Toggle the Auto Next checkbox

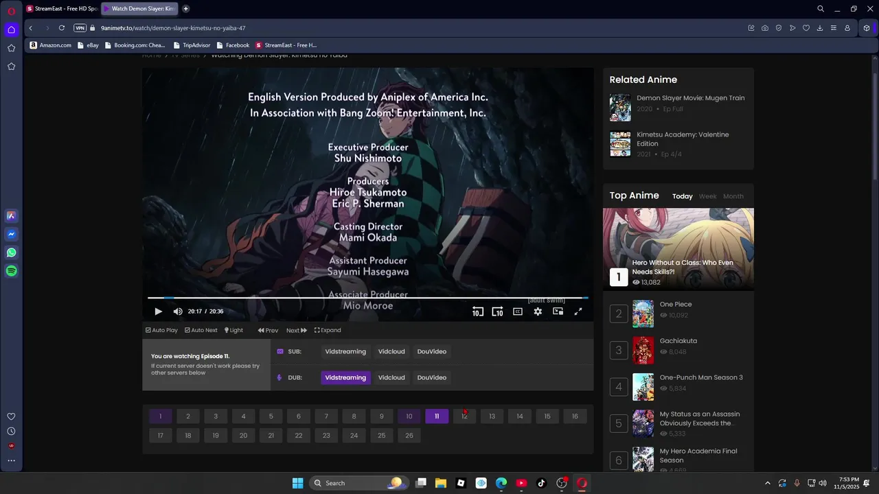(x=201, y=330)
